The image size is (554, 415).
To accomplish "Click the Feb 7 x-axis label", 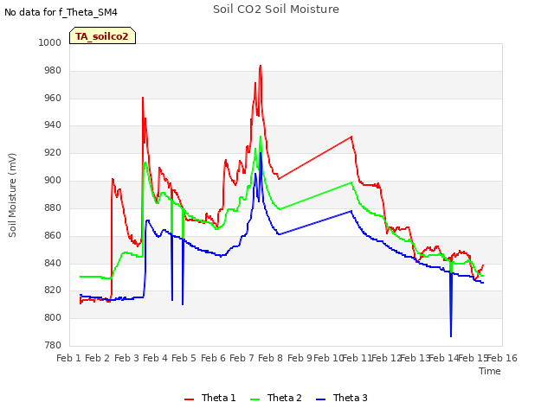I will [242, 358].
